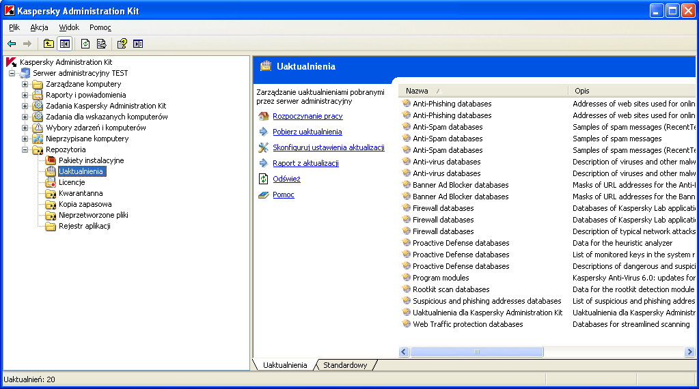Image resolution: width=699 pixels, height=389 pixels.
Task: Collapse the Repozytoria node
Action: pos(25,149)
